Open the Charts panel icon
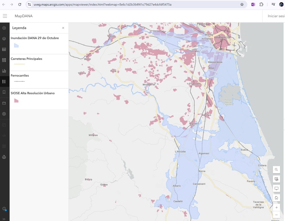 4,71
